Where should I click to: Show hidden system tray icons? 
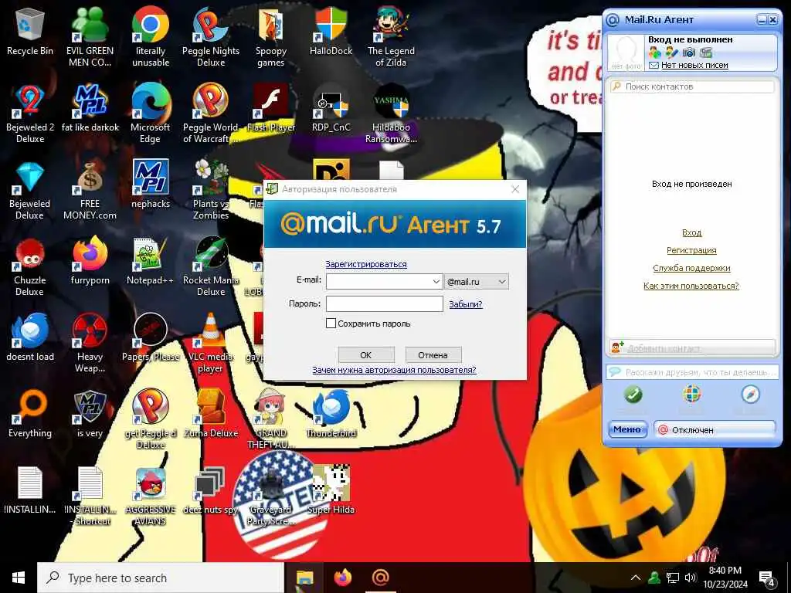coord(636,578)
